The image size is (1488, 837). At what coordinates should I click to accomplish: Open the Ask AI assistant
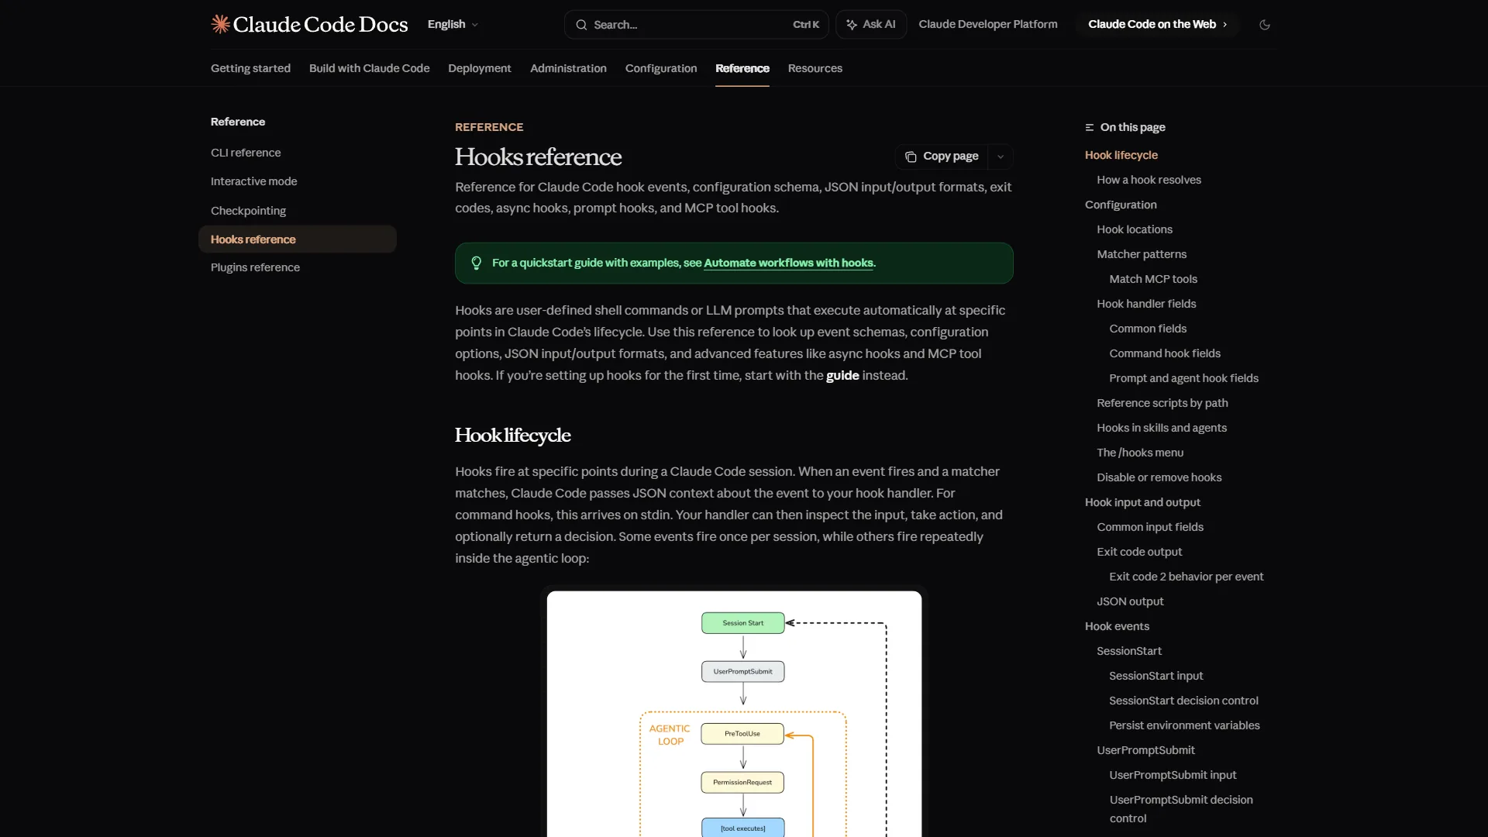point(870,25)
